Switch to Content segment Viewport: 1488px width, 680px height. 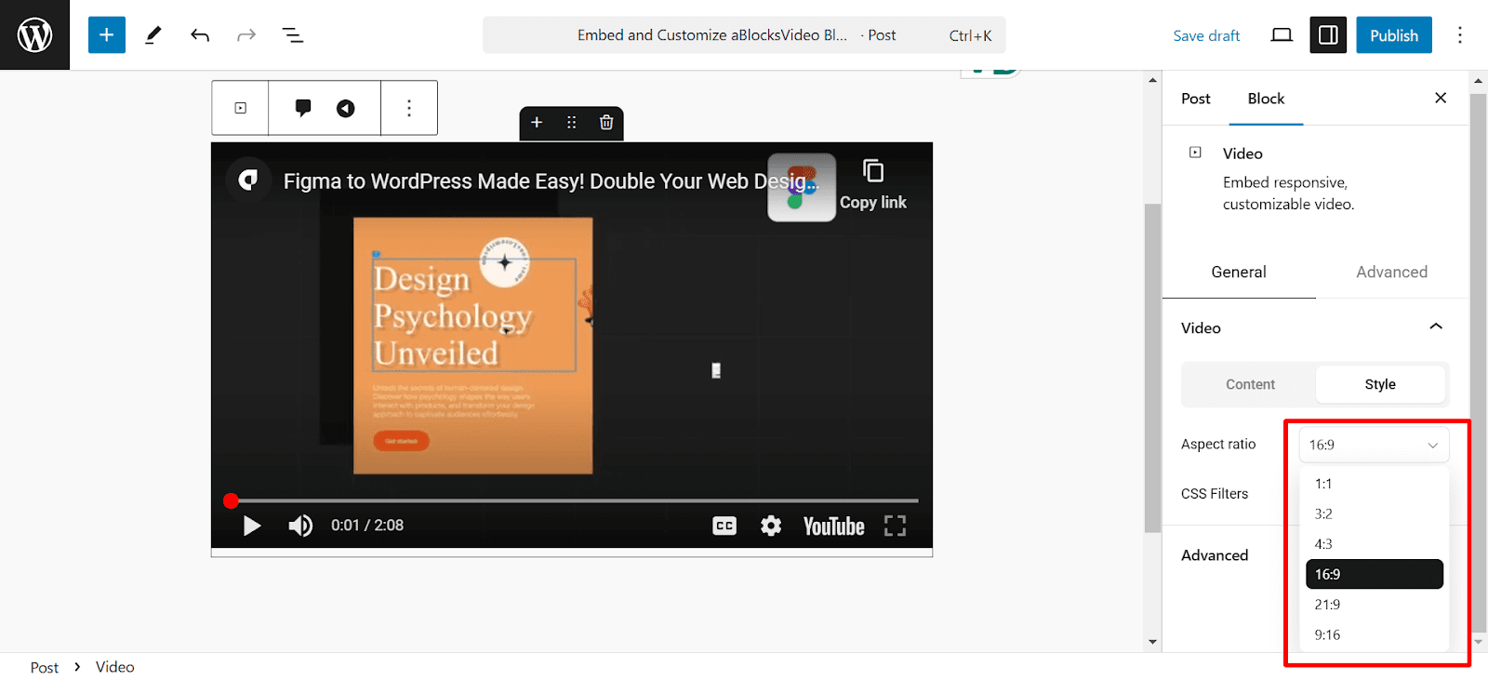[1250, 384]
